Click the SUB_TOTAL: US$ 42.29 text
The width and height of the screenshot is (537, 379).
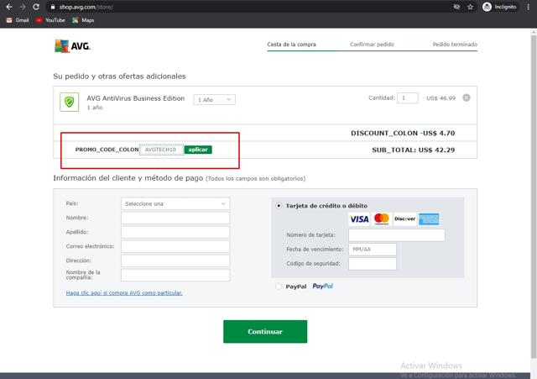pyautogui.click(x=414, y=150)
